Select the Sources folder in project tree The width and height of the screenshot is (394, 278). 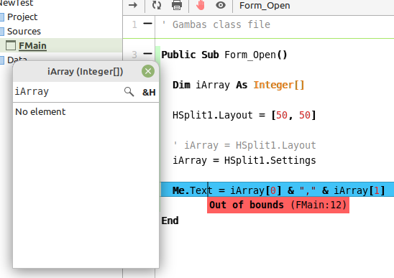[x=24, y=32]
